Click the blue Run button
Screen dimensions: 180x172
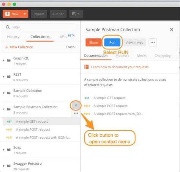pyautogui.click(x=112, y=42)
